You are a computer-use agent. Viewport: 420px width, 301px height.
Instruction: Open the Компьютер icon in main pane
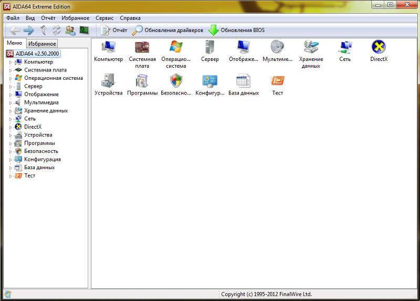(x=109, y=47)
